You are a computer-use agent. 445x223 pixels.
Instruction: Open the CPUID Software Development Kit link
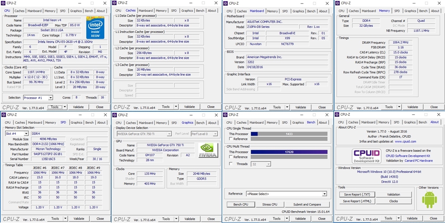point(408,156)
